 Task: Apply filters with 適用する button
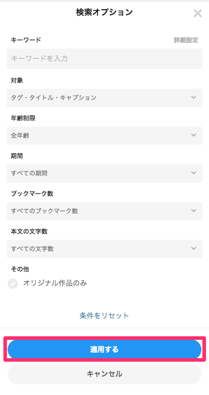[104, 350]
